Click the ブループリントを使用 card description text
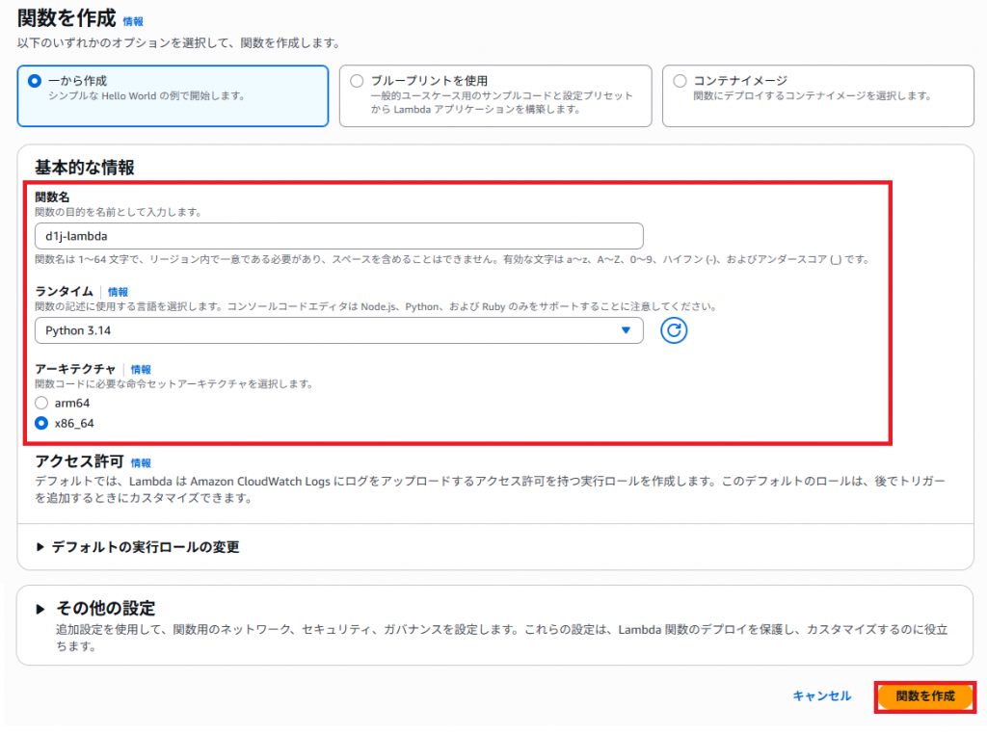Screen dimensions: 987x734 pos(501,102)
